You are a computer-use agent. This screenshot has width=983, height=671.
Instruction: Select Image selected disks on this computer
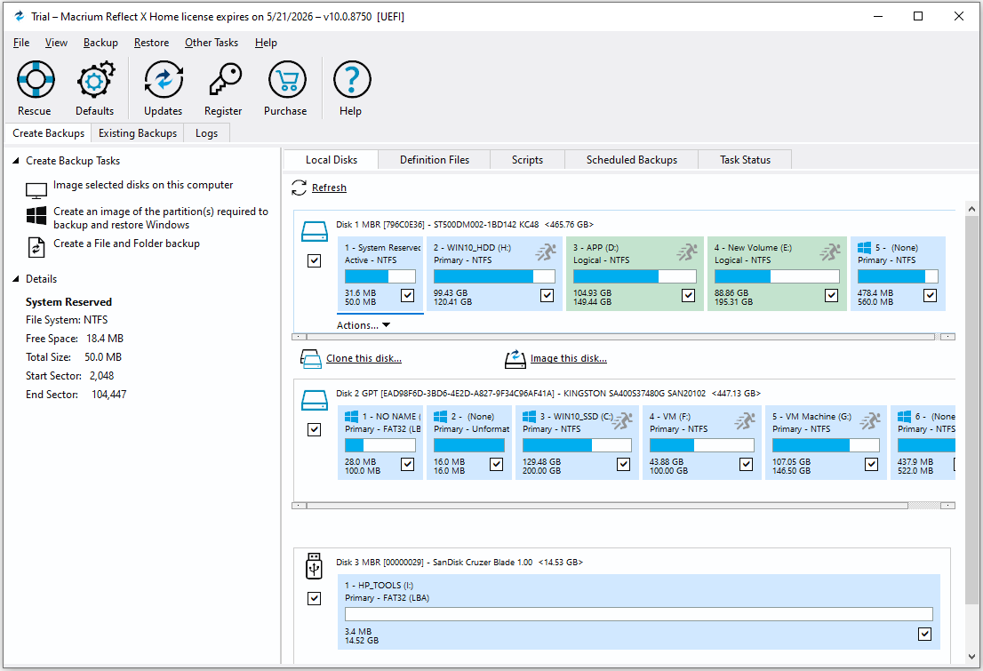pos(143,185)
